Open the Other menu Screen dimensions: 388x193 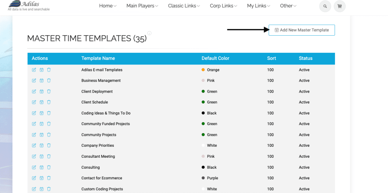(288, 6)
